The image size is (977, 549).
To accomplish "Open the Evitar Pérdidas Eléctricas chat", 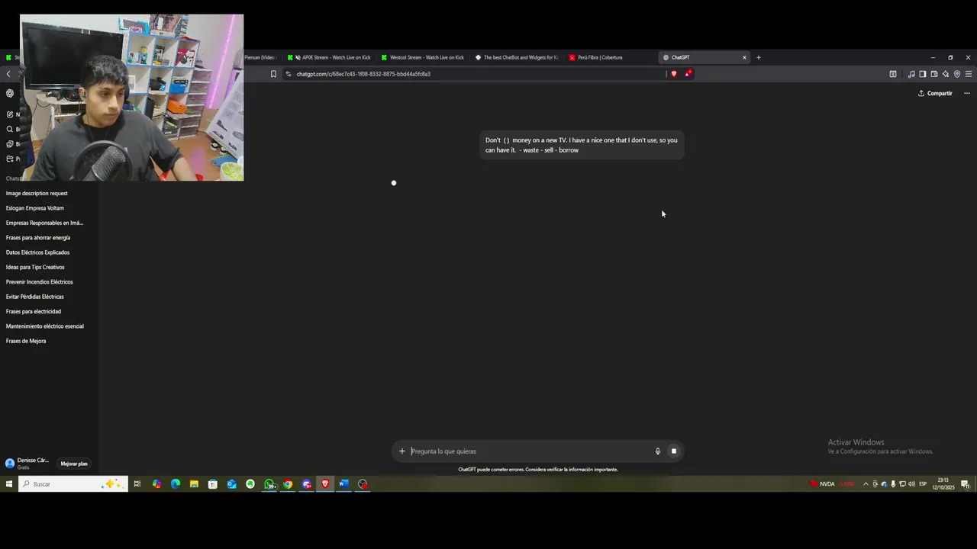I will (x=35, y=297).
